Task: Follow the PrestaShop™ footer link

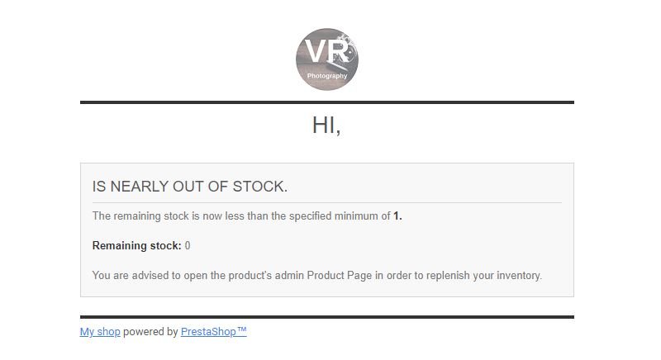Action: (x=214, y=332)
